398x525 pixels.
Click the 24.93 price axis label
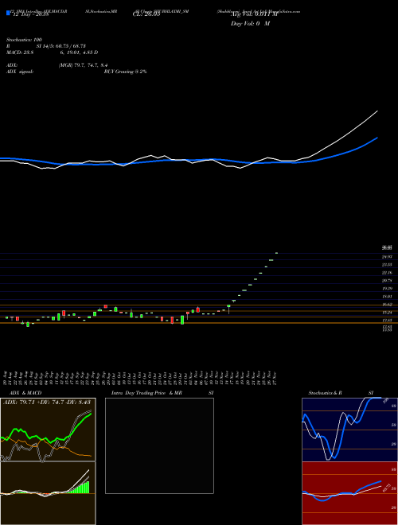tap(388, 257)
